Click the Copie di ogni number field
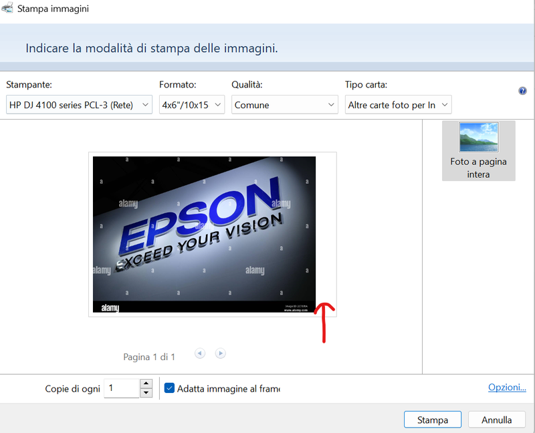 122,388
